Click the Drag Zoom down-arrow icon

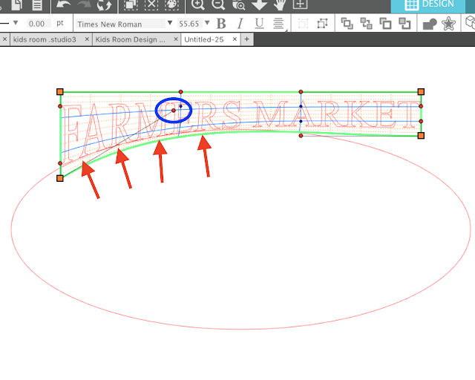pyautogui.click(x=259, y=4)
